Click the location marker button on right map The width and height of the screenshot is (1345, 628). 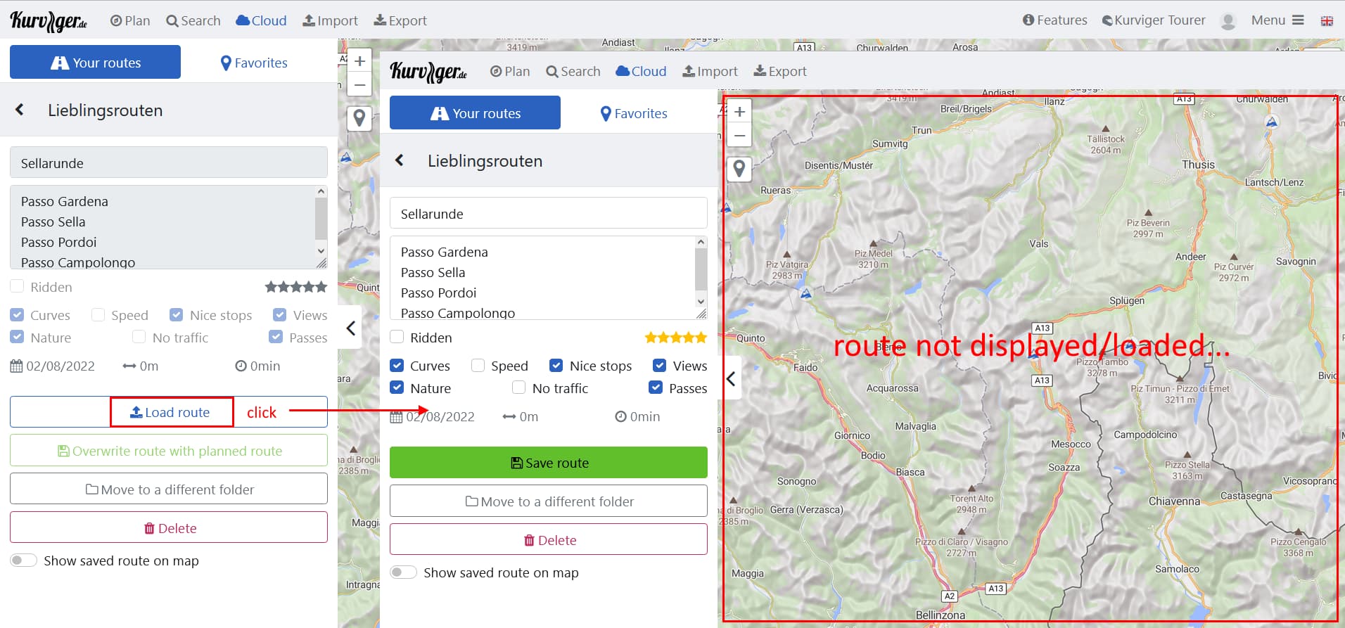[x=739, y=169]
